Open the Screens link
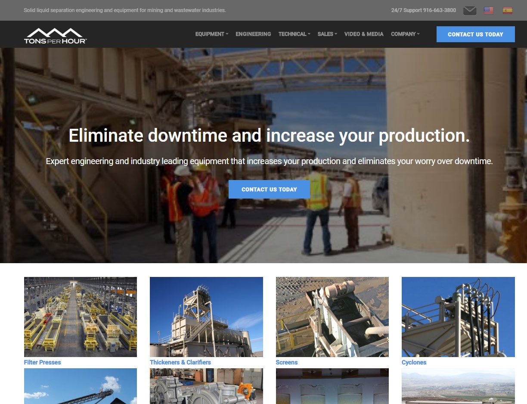 coord(287,362)
